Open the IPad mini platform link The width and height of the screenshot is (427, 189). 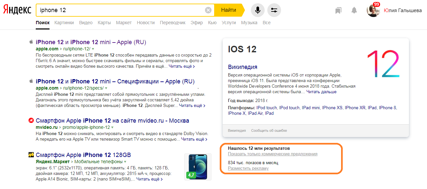click(x=311, y=108)
